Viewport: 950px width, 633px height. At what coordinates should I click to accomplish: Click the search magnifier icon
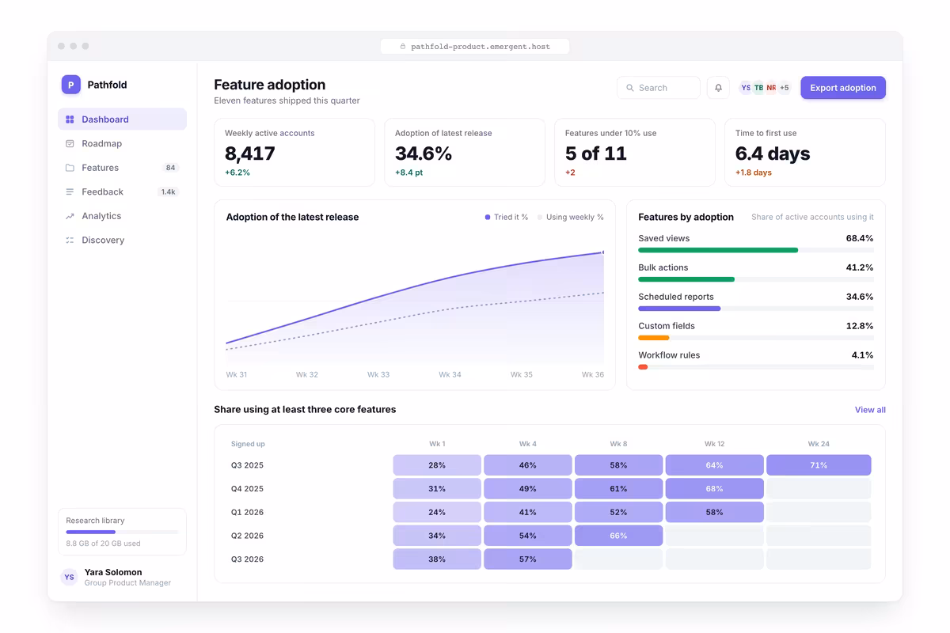click(630, 88)
